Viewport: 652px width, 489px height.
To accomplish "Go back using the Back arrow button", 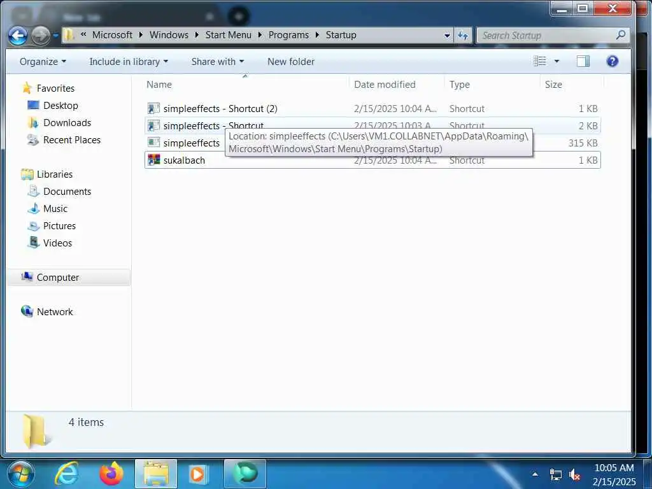I will point(18,36).
